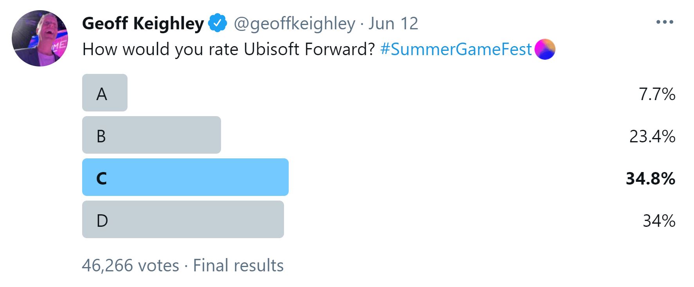Click the tweet text about Ubisoft Forward
Viewport: 694px width, 287px height.
(228, 49)
